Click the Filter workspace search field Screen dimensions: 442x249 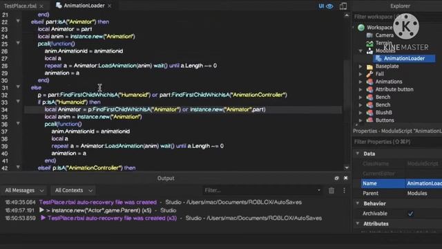pos(398,17)
